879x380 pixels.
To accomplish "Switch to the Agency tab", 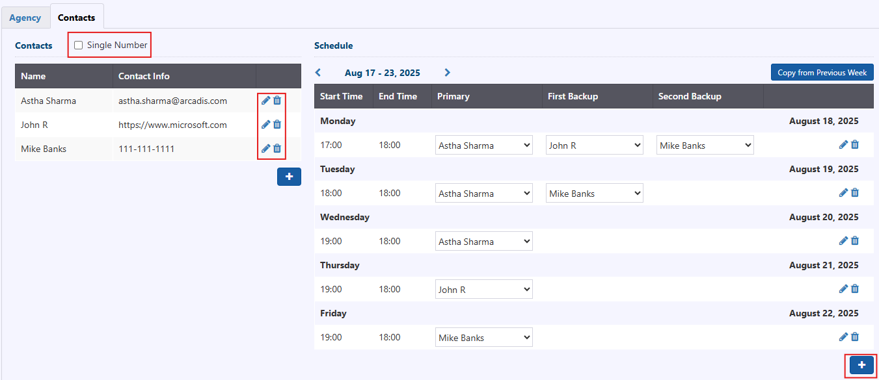I will (25, 18).
